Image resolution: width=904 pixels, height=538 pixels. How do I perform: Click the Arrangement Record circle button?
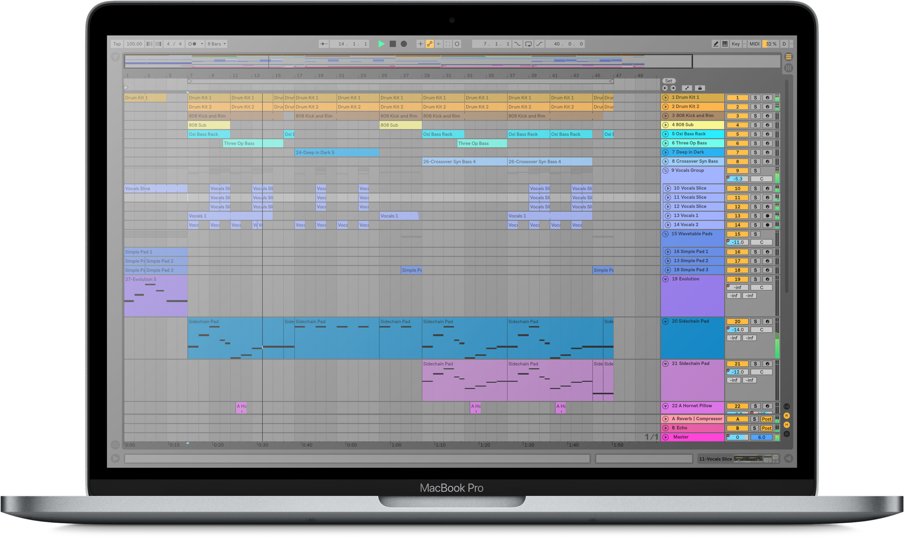click(x=404, y=44)
